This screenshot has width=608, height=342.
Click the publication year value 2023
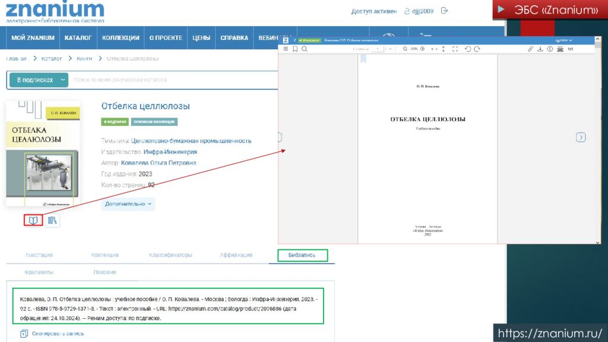pyautogui.click(x=145, y=174)
